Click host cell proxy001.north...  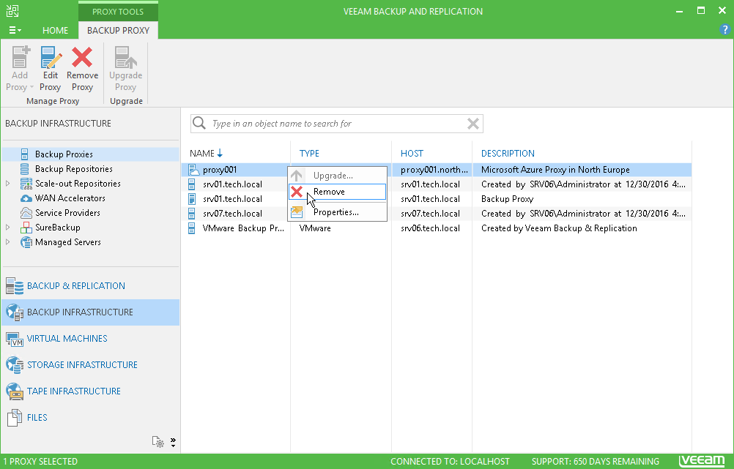coord(434,170)
